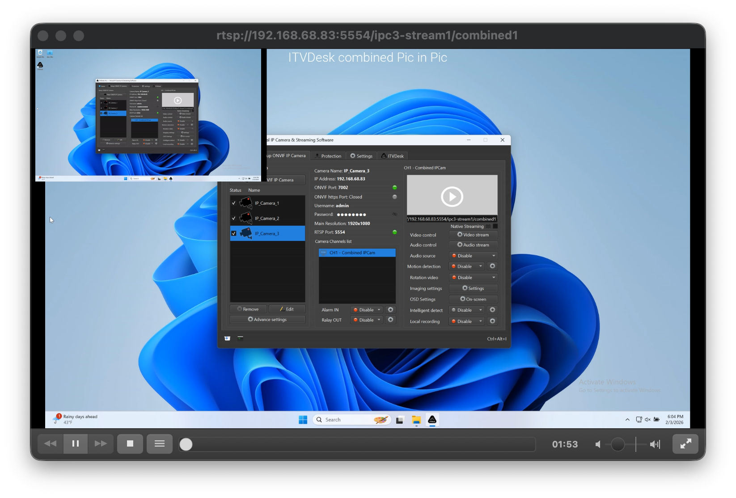Switch to the Protection tab
The width and height of the screenshot is (736, 498).
328,156
